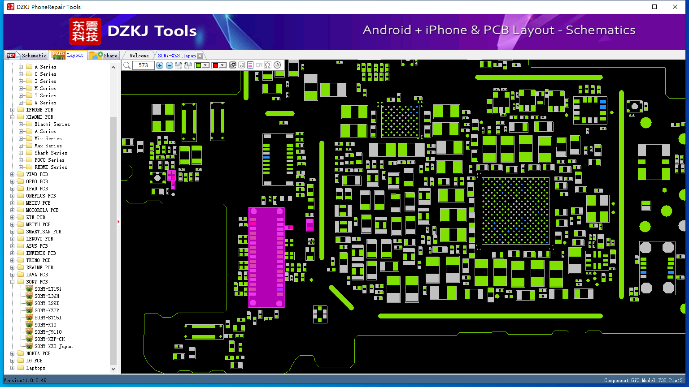This screenshot has height=387, width=689.
Task: Click the rotate-clockwise pages icon beside zoom-out
Action: (179, 65)
